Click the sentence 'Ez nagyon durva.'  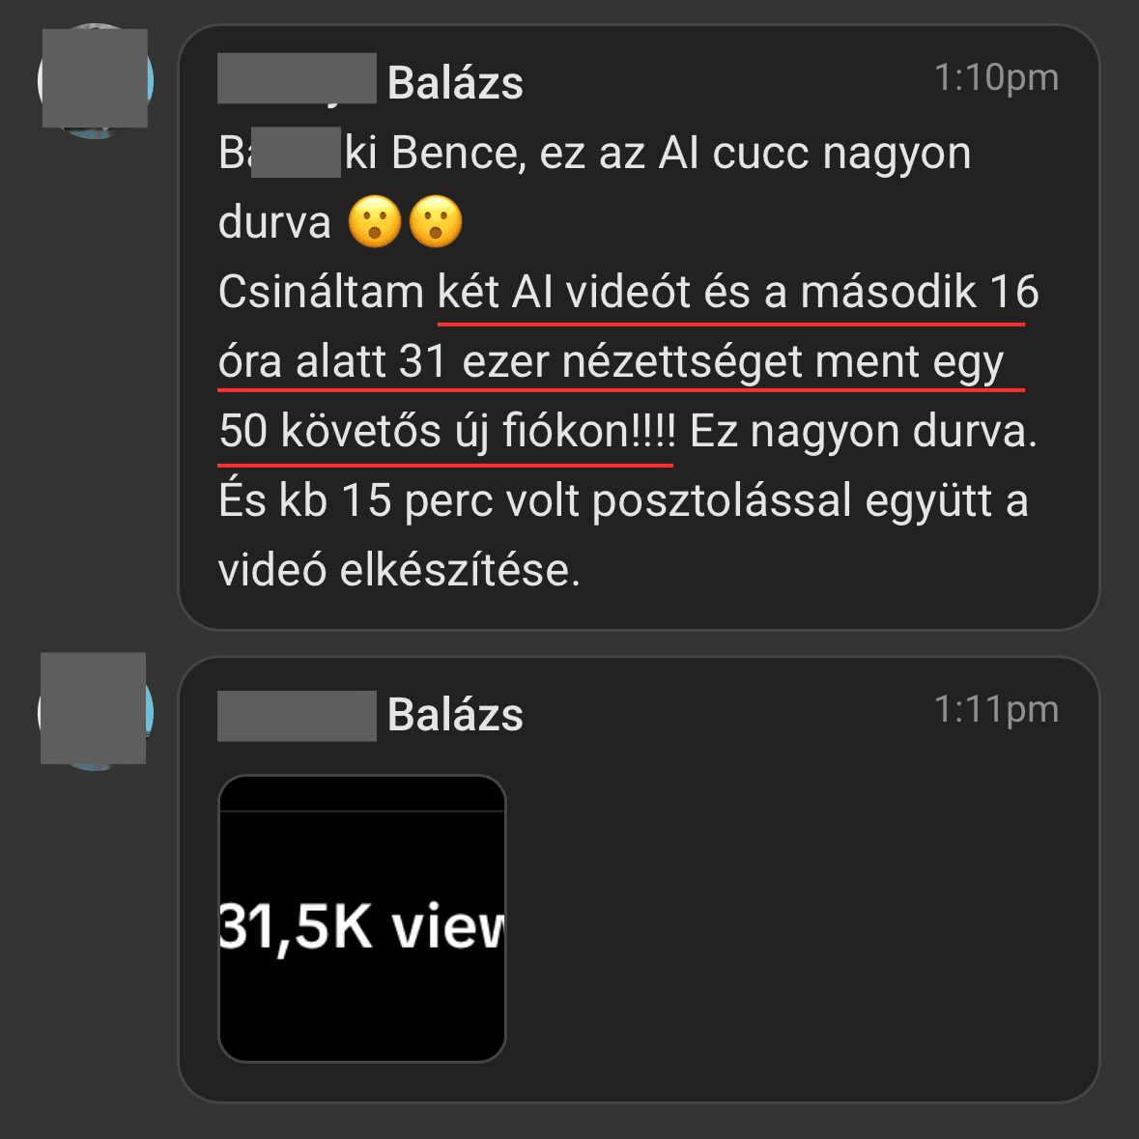[864, 431]
